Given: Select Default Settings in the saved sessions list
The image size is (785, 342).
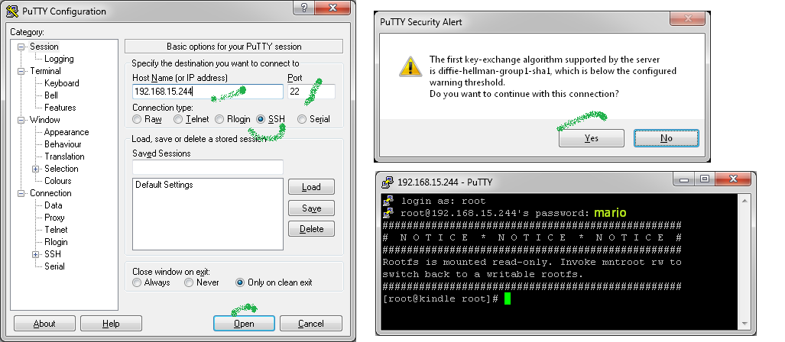Looking at the screenshot, I should 164,185.
